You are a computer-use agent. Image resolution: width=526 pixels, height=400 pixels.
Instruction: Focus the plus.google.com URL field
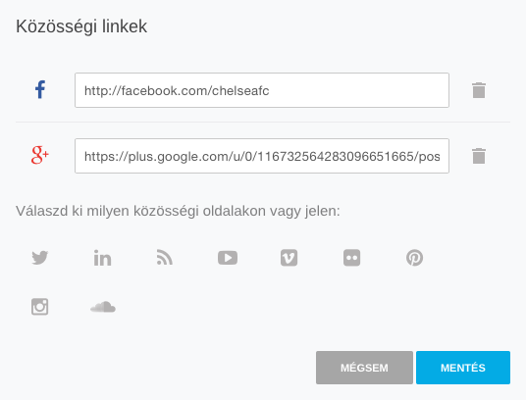click(x=262, y=156)
